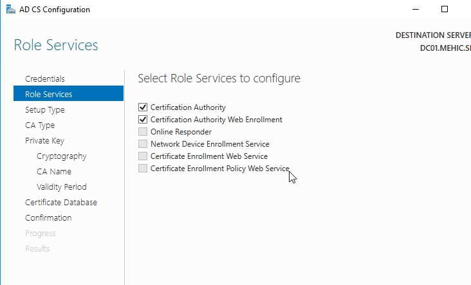Image resolution: width=471 pixels, height=285 pixels.
Task: Open the Private Key section
Action: pos(44,140)
